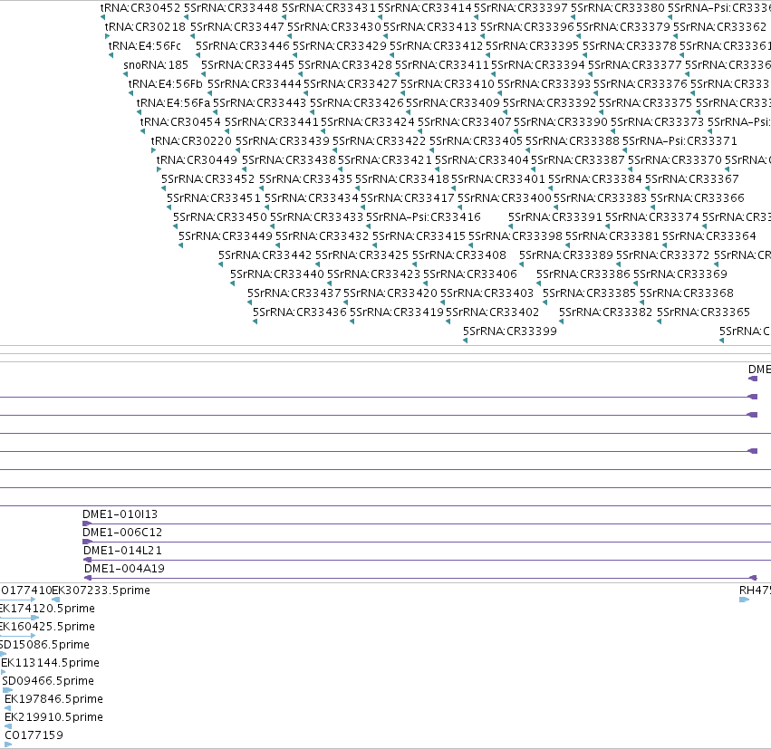
Task: Click the 5SrRNA:CR33451 label
Action: pos(214,198)
